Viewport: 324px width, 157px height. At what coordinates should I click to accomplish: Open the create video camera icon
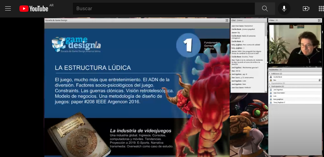(x=306, y=9)
